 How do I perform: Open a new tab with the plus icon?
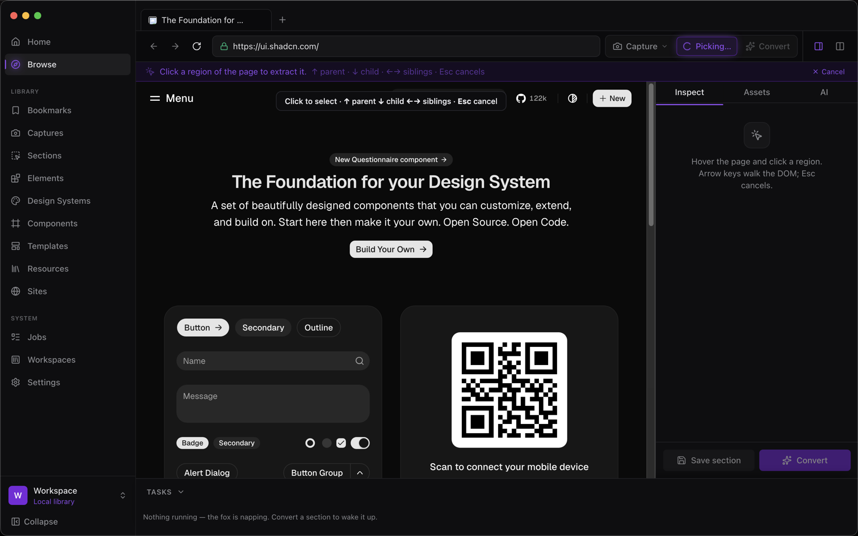point(283,20)
